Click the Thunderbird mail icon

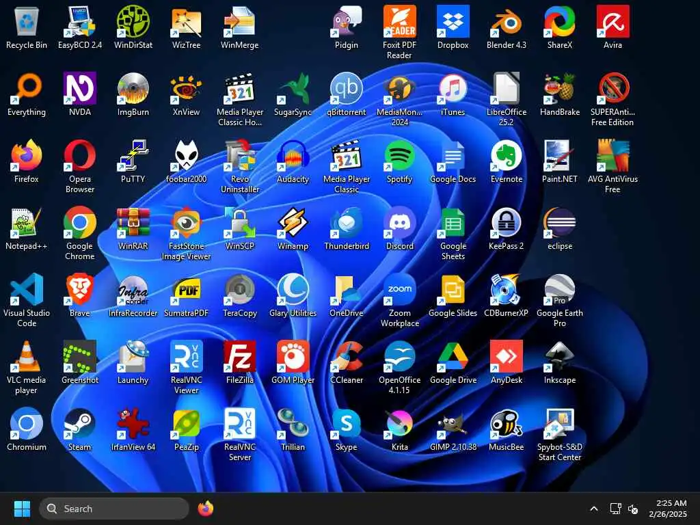pyautogui.click(x=347, y=222)
